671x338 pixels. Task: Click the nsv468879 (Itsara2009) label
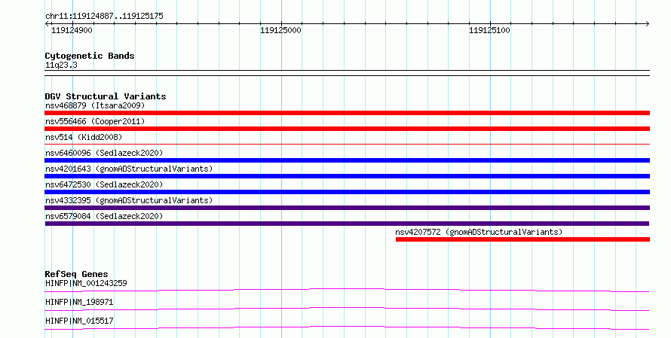(x=95, y=105)
